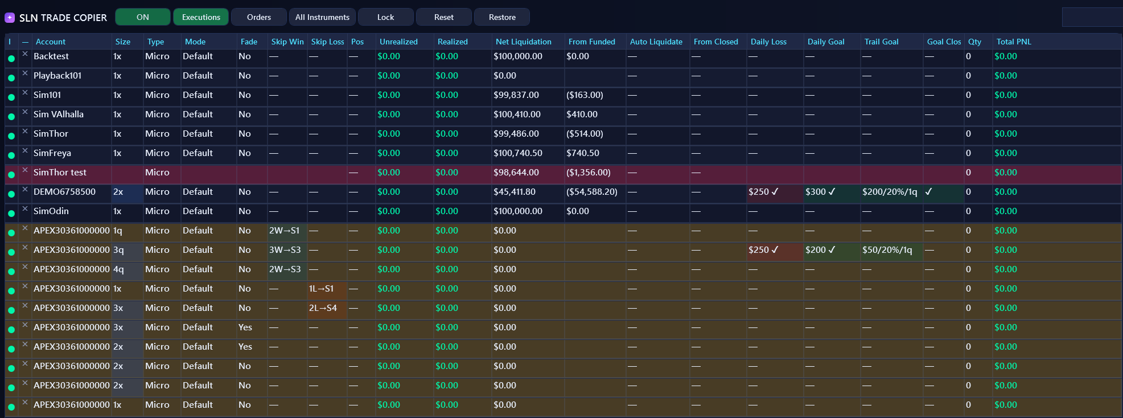The image size is (1123, 418).
Task: Switch to the Executions tab
Action: point(201,17)
